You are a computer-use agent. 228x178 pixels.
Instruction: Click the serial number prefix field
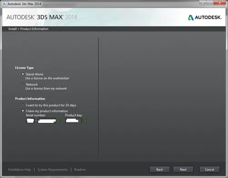click(30, 121)
